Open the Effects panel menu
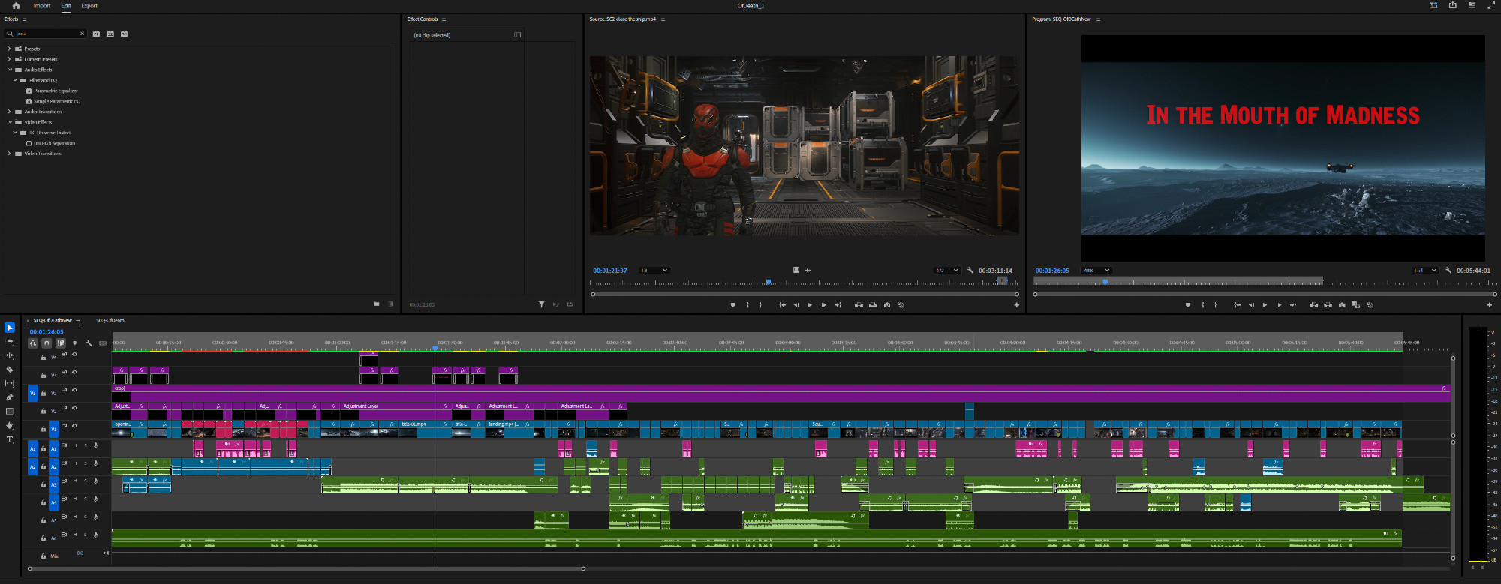Viewport: 1501px width, 584px height. (x=24, y=19)
